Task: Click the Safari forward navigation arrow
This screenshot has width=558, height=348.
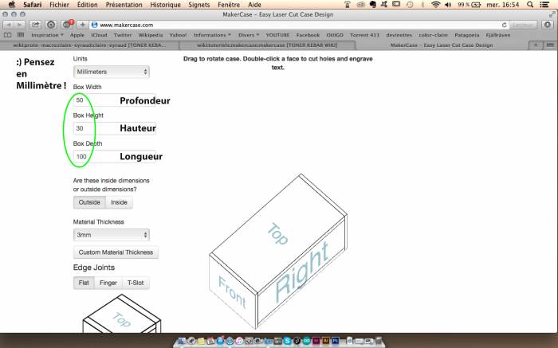Action: [x=21, y=25]
